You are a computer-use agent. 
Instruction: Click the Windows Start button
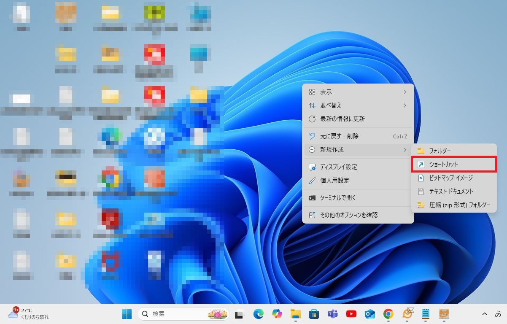point(127,314)
